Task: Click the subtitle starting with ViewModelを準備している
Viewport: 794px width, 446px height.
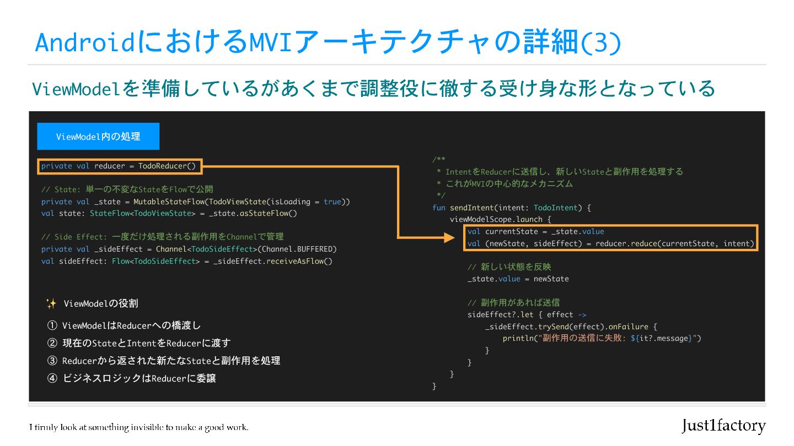Action: (373, 88)
